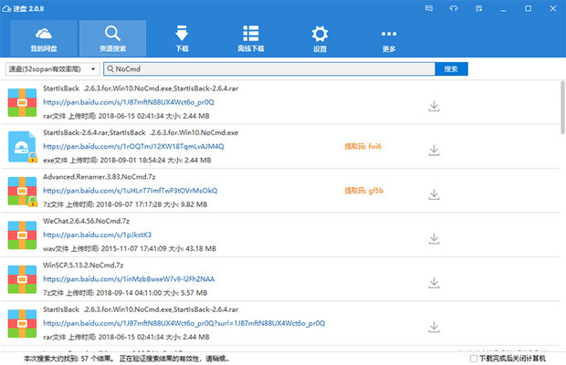566x365 pixels.
Task: Click the archive icon of first StartIsBack result
Action: tap(23, 102)
